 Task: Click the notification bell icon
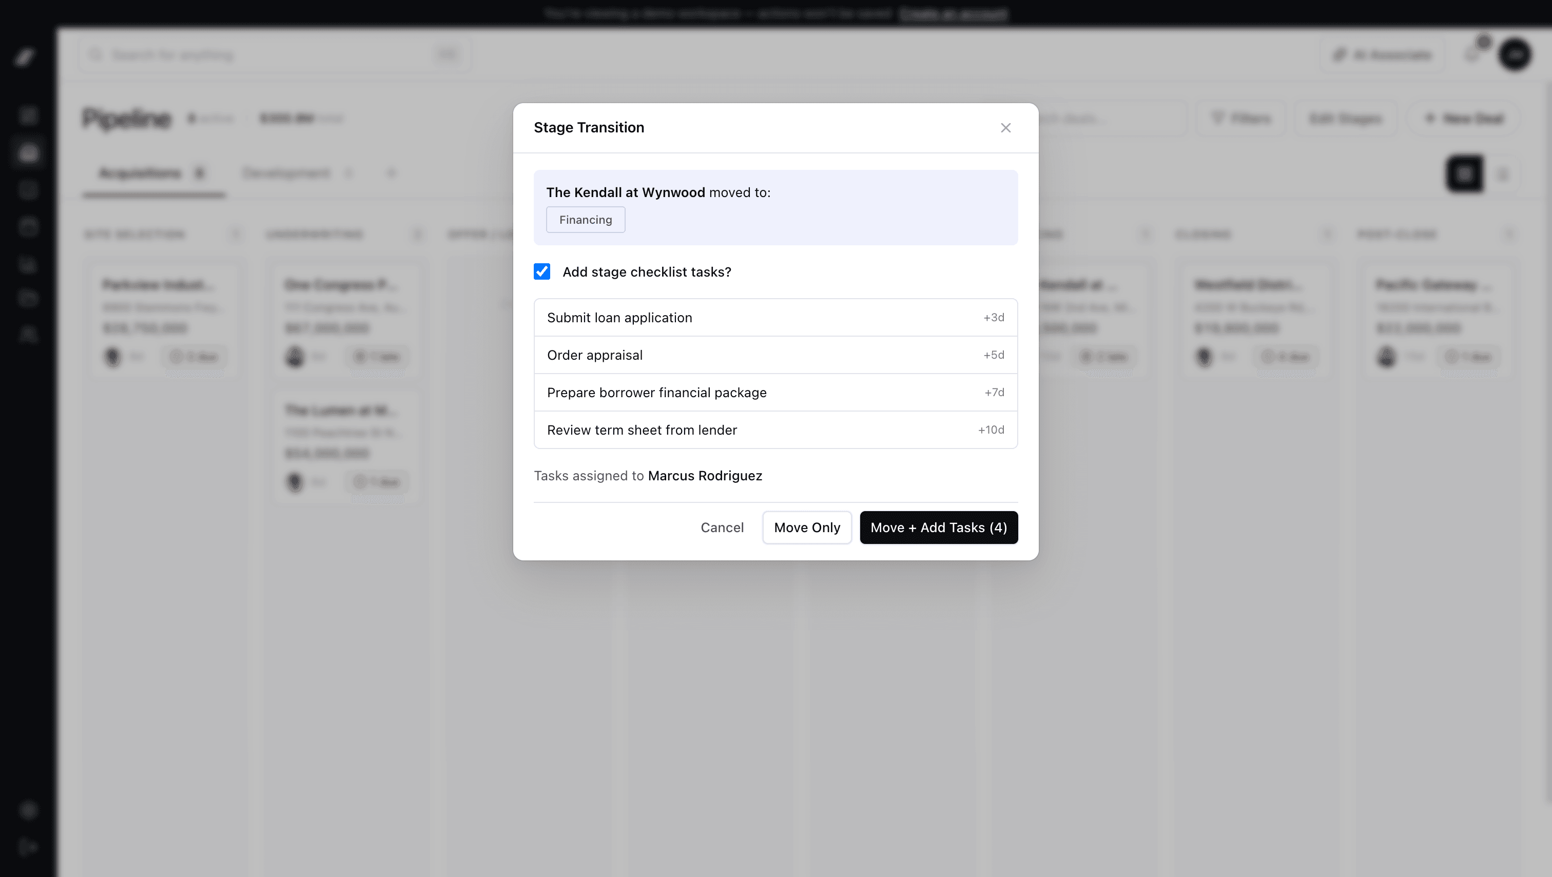1472,54
